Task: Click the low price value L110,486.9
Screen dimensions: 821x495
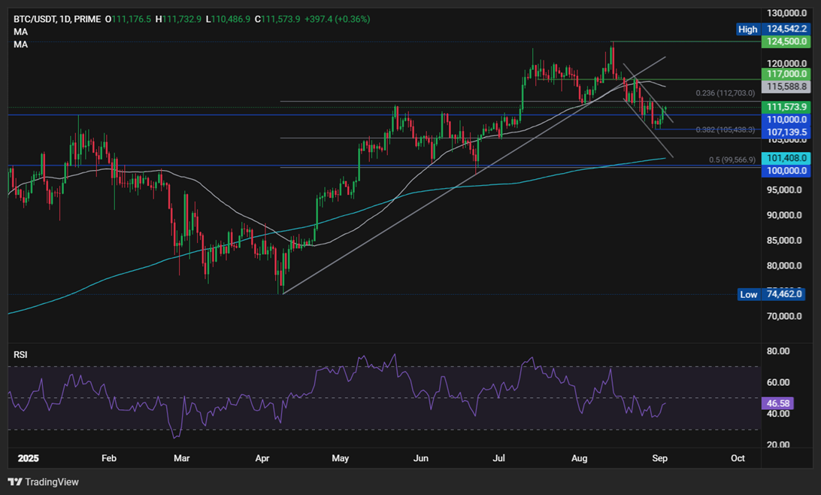Action: tap(228, 19)
